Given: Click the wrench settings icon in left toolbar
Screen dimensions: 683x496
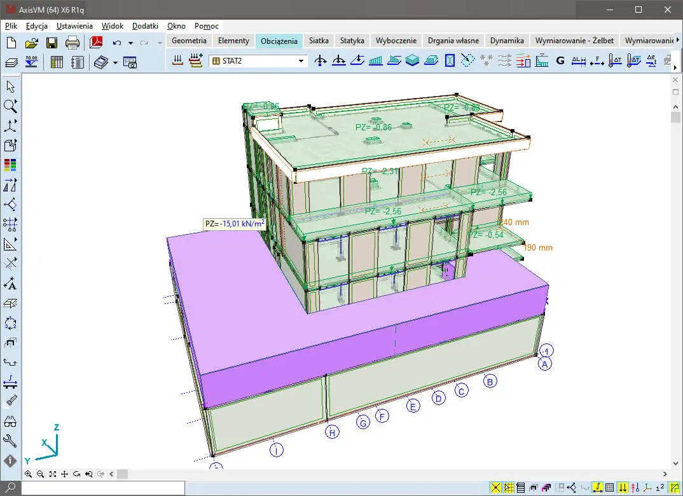Looking at the screenshot, I should 10,441.
